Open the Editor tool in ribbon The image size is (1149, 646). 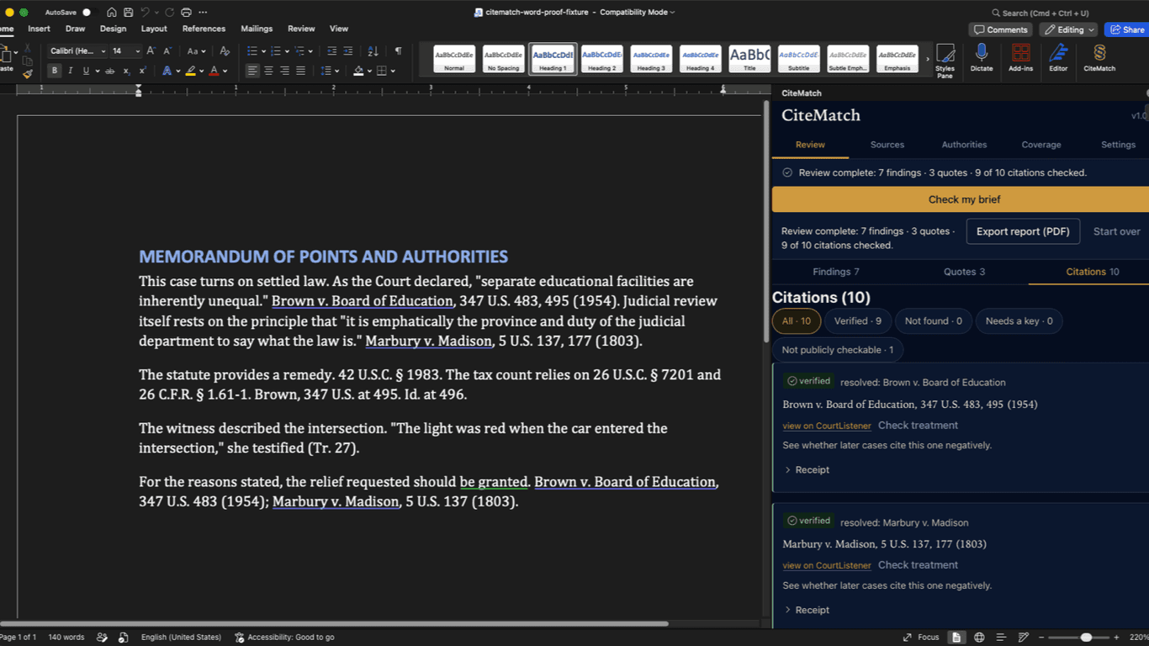(x=1058, y=58)
